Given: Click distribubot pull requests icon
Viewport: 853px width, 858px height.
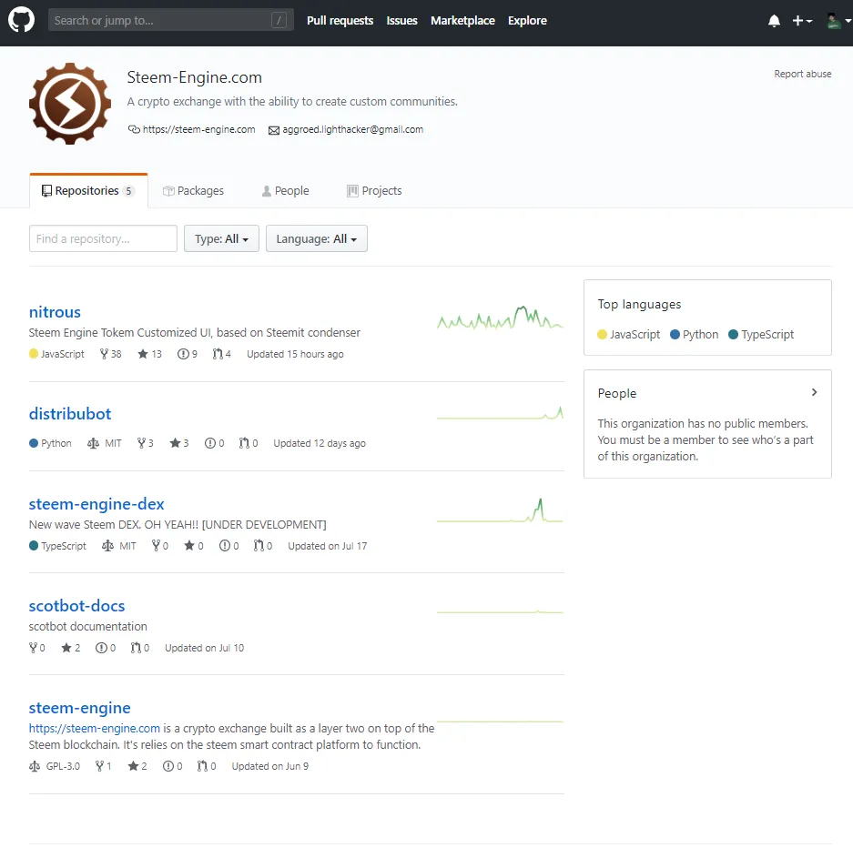Looking at the screenshot, I should [244, 443].
